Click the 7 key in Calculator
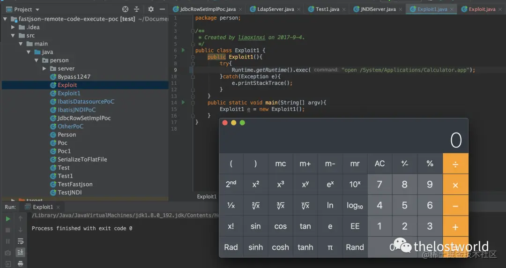 (x=380, y=185)
